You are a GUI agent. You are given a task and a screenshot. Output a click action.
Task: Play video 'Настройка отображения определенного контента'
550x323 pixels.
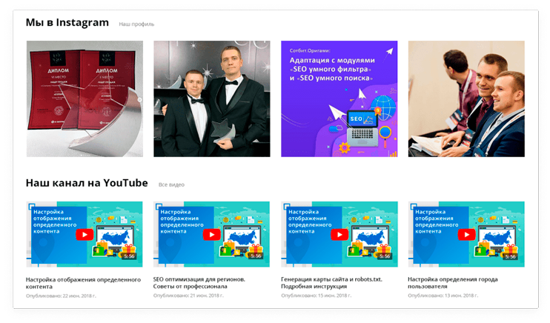point(85,234)
